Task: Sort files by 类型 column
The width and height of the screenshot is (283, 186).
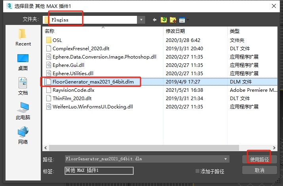Action: coord(235,31)
